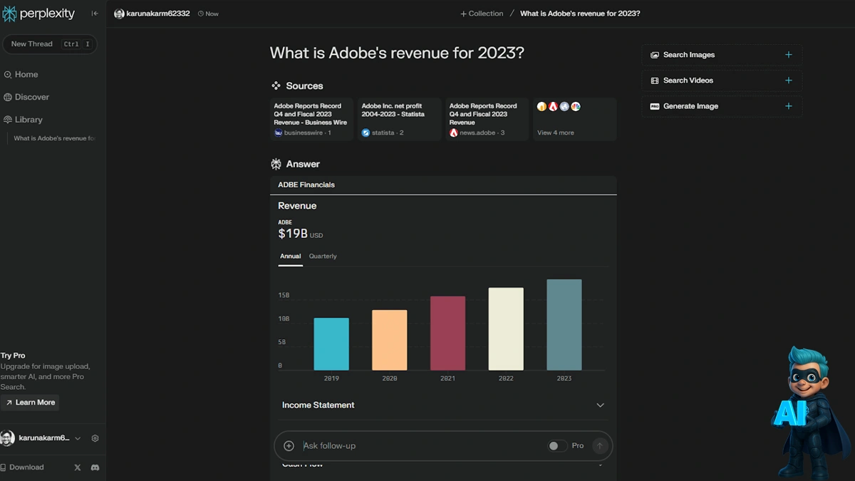Click Learn More about Pro
The image size is (855, 481).
point(30,403)
